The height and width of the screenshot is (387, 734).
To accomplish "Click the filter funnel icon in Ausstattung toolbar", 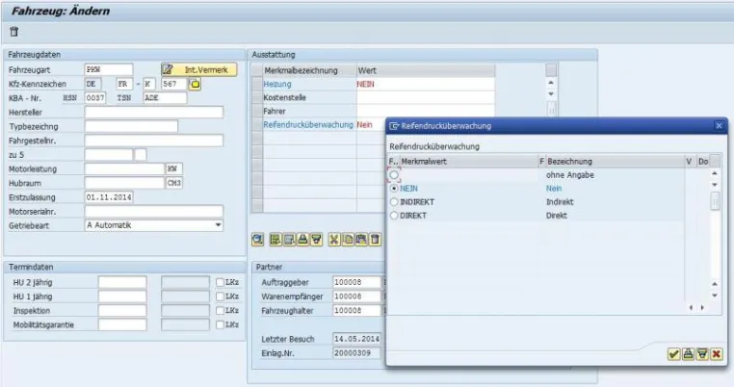I will click(317, 240).
